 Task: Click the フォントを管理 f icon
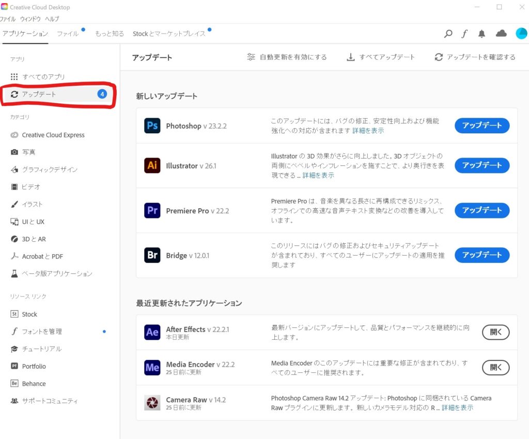[14, 331]
